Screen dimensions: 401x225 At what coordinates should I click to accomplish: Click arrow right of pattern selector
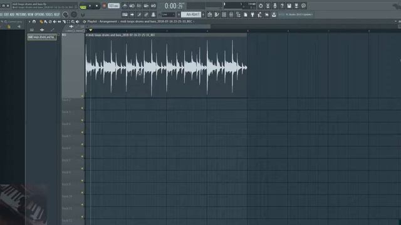click(x=203, y=14)
